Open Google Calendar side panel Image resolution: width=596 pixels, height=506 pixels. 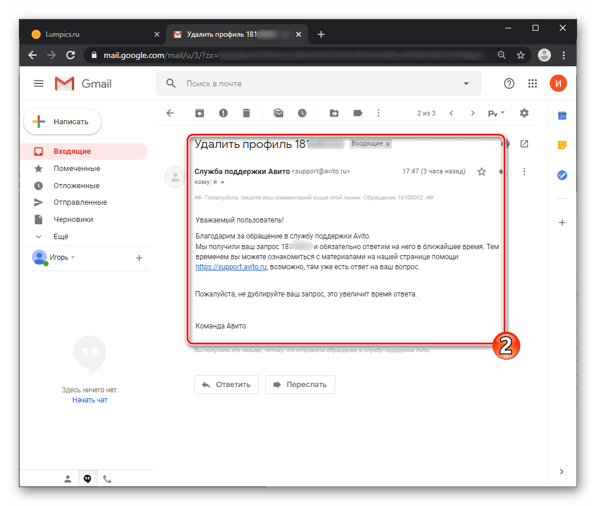tap(562, 115)
